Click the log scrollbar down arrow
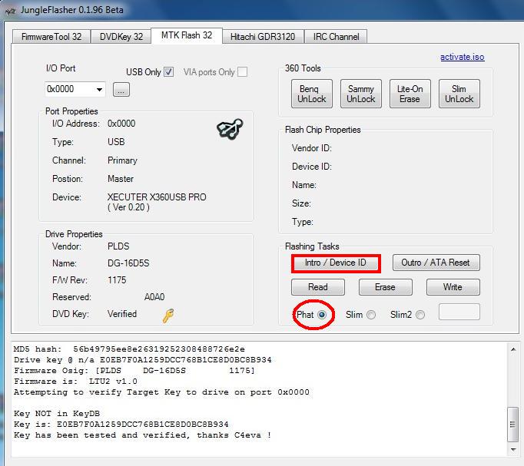Viewport: 524px width, 466px height. point(513,450)
